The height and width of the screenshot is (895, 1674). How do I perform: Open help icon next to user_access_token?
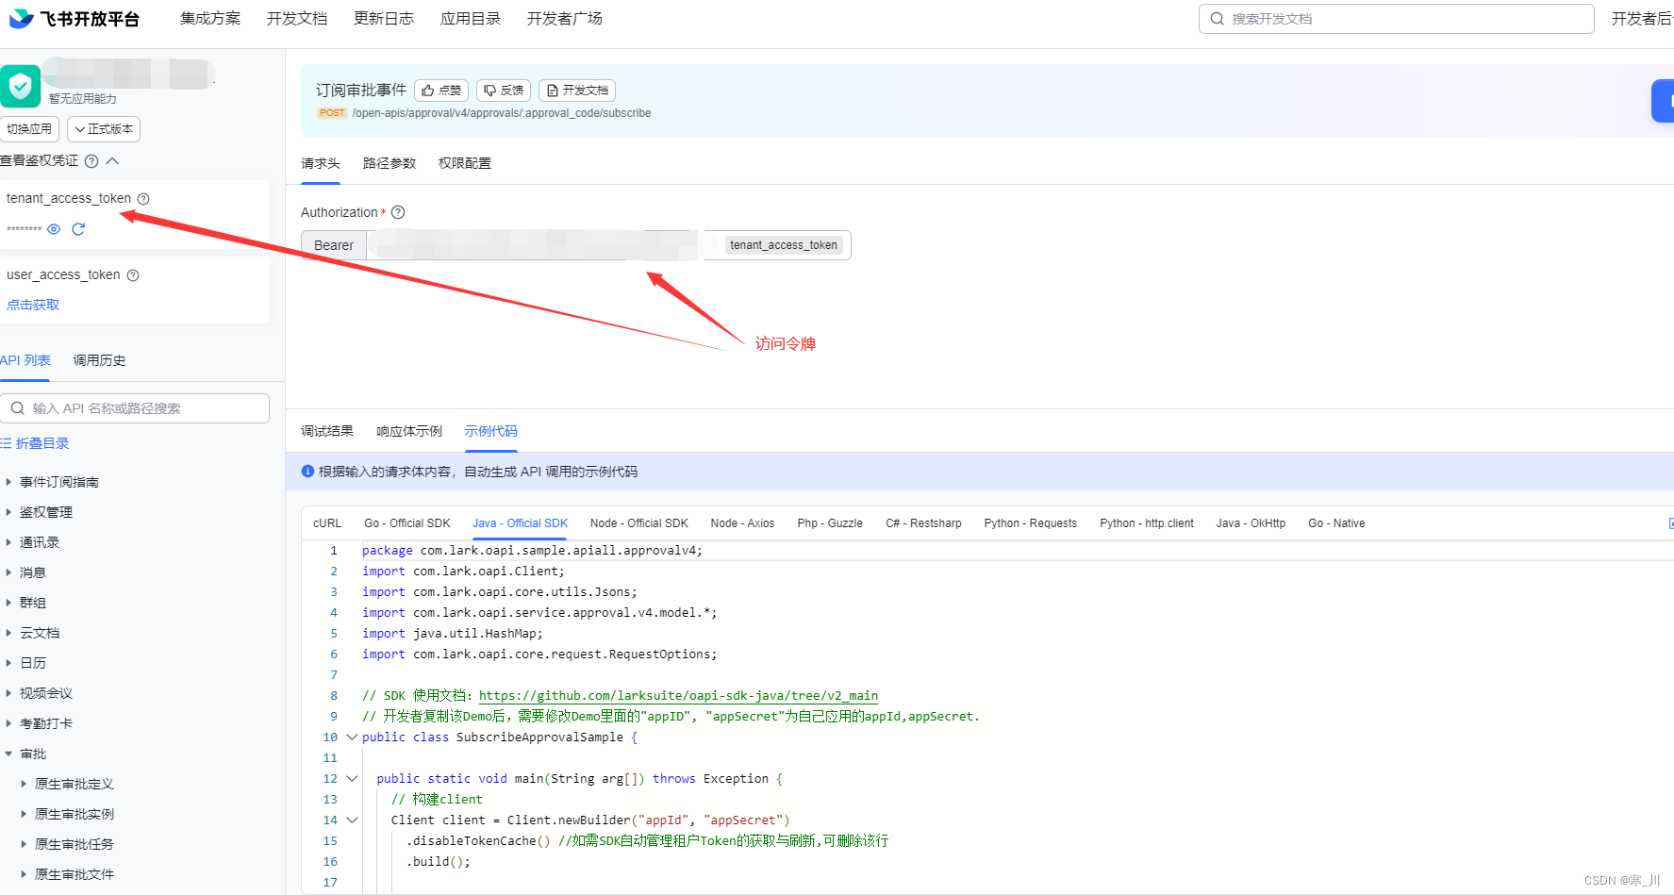[x=133, y=275]
